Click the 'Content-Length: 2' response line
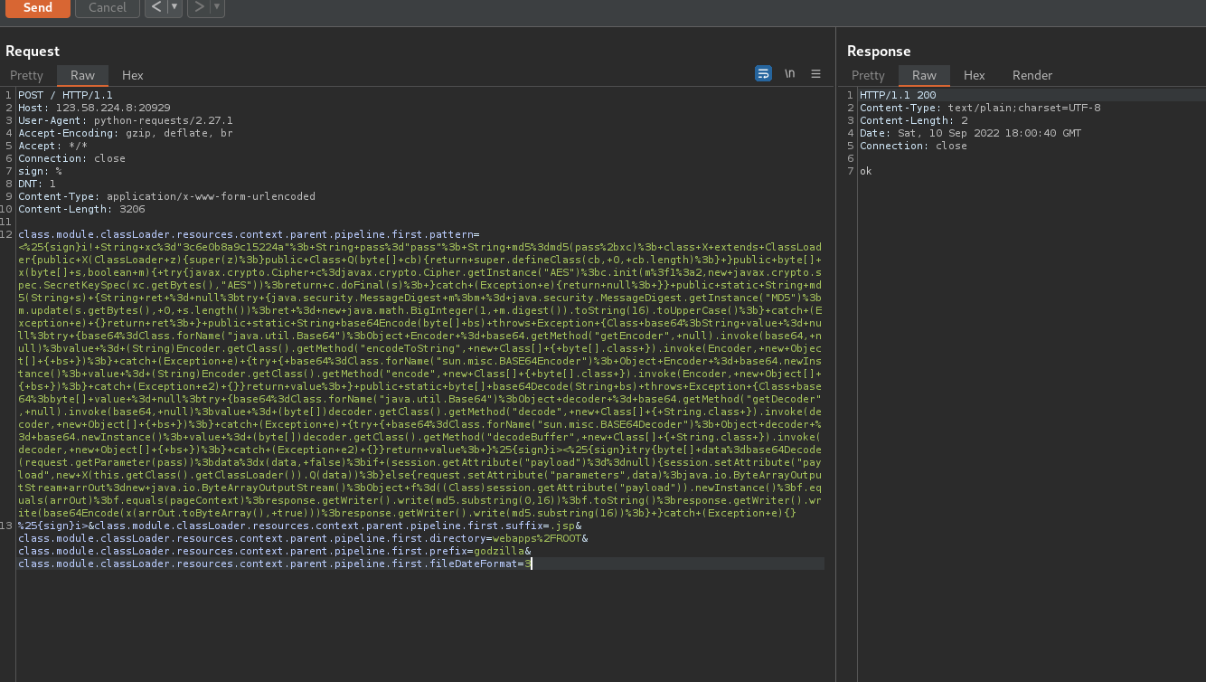 click(914, 120)
